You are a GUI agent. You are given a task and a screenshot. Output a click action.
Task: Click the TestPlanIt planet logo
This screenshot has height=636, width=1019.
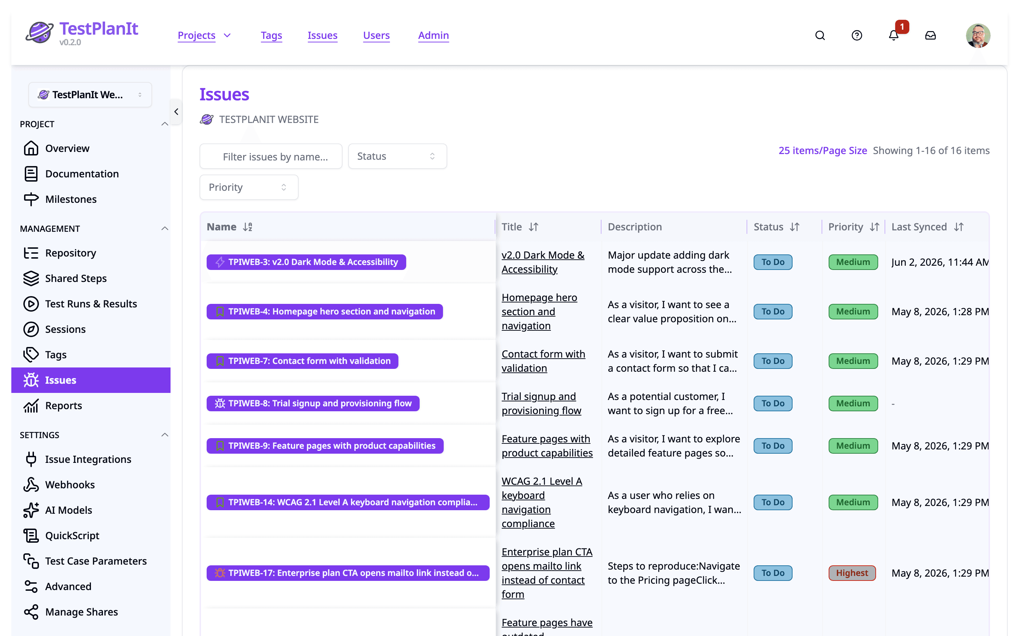pyautogui.click(x=40, y=33)
